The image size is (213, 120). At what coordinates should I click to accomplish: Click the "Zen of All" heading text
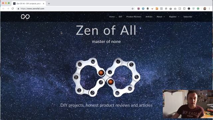pos(106,30)
